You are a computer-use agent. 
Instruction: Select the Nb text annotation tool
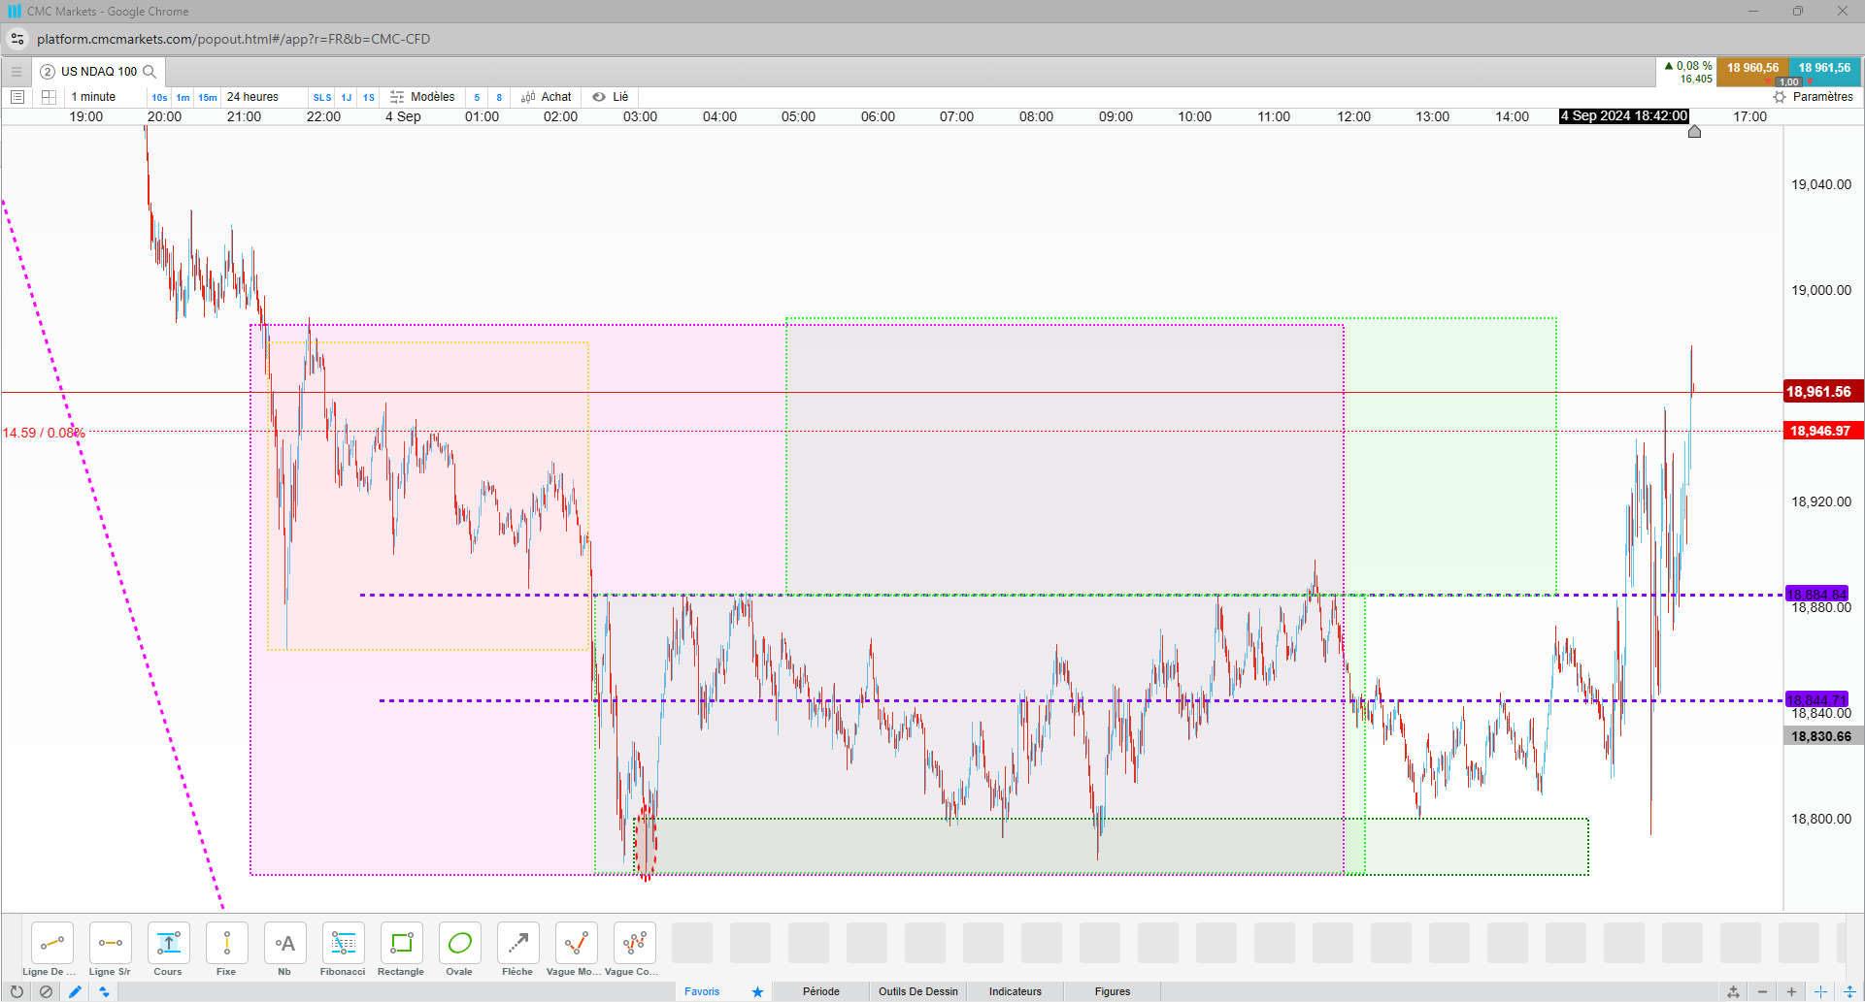click(284, 943)
